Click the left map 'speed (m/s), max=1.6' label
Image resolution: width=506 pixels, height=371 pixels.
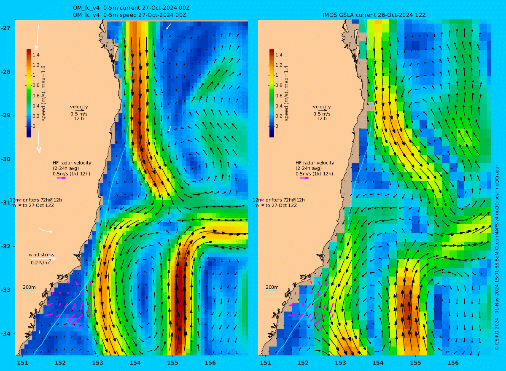click(43, 93)
